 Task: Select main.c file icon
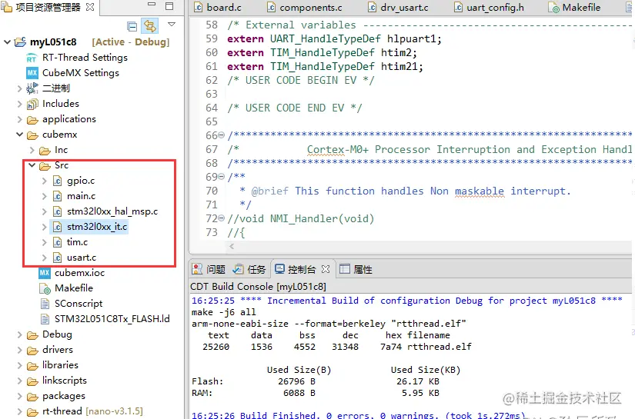click(x=58, y=196)
